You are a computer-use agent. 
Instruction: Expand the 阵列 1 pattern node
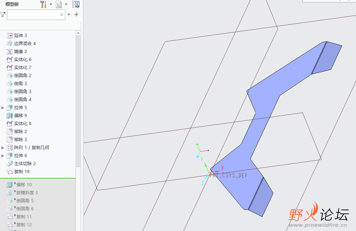[x=3, y=148]
